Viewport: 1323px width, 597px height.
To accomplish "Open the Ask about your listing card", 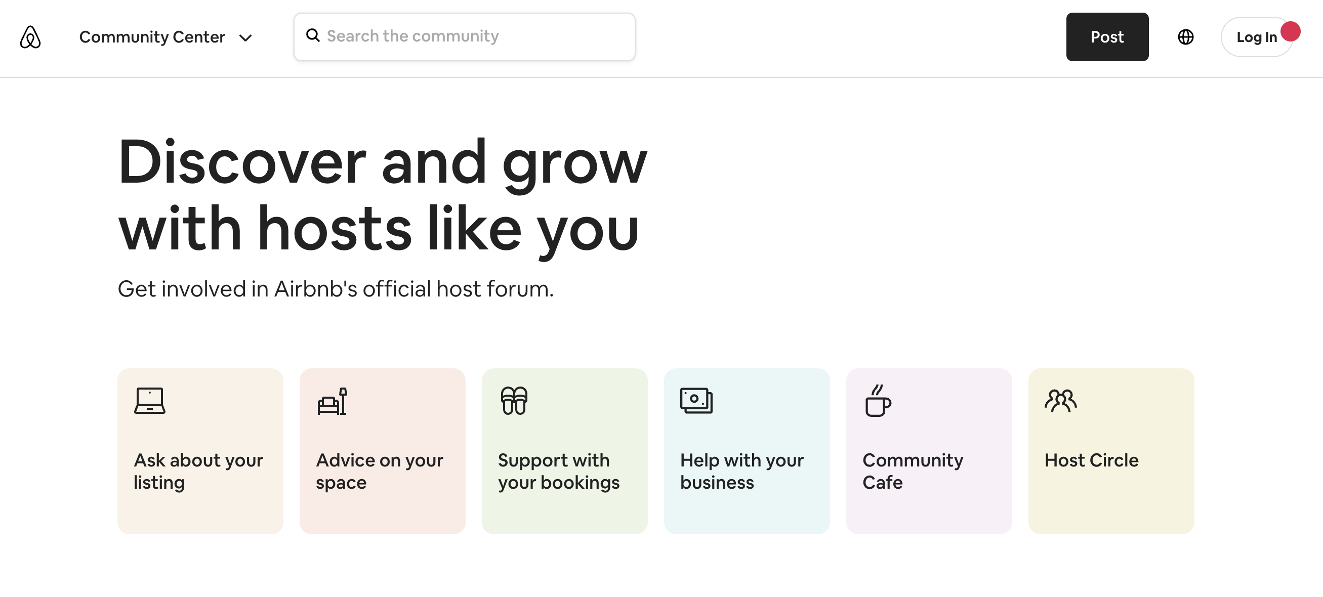I will click(200, 451).
